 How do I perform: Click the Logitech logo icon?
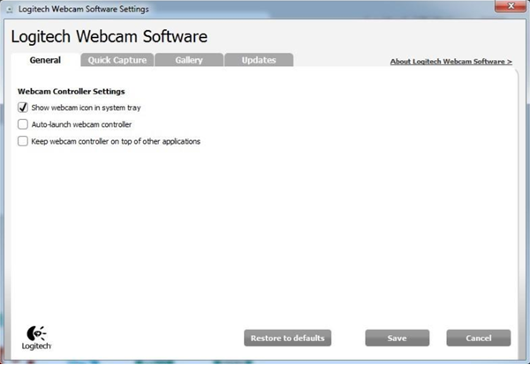coord(36,338)
